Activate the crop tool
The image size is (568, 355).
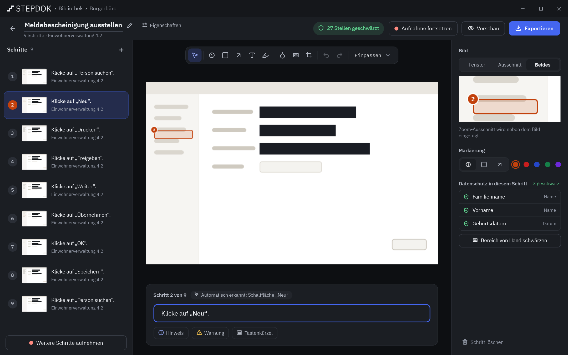coord(309,55)
